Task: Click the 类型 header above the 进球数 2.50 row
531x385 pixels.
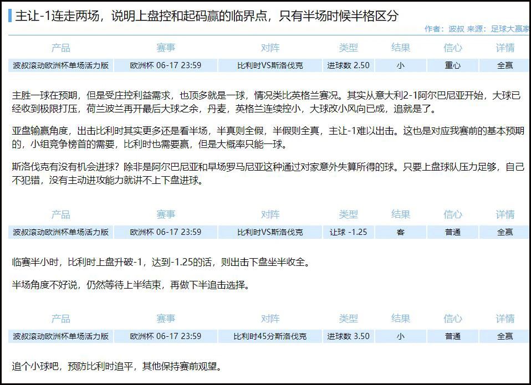Action: [348, 48]
